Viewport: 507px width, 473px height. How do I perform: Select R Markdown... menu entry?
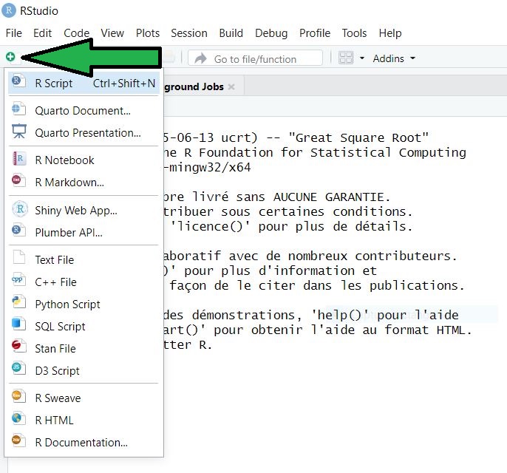(84, 183)
